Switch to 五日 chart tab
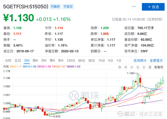 click(18, 61)
